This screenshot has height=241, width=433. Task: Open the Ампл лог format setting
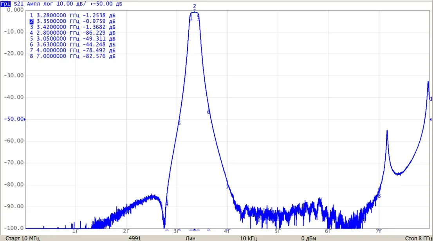coord(40,4)
